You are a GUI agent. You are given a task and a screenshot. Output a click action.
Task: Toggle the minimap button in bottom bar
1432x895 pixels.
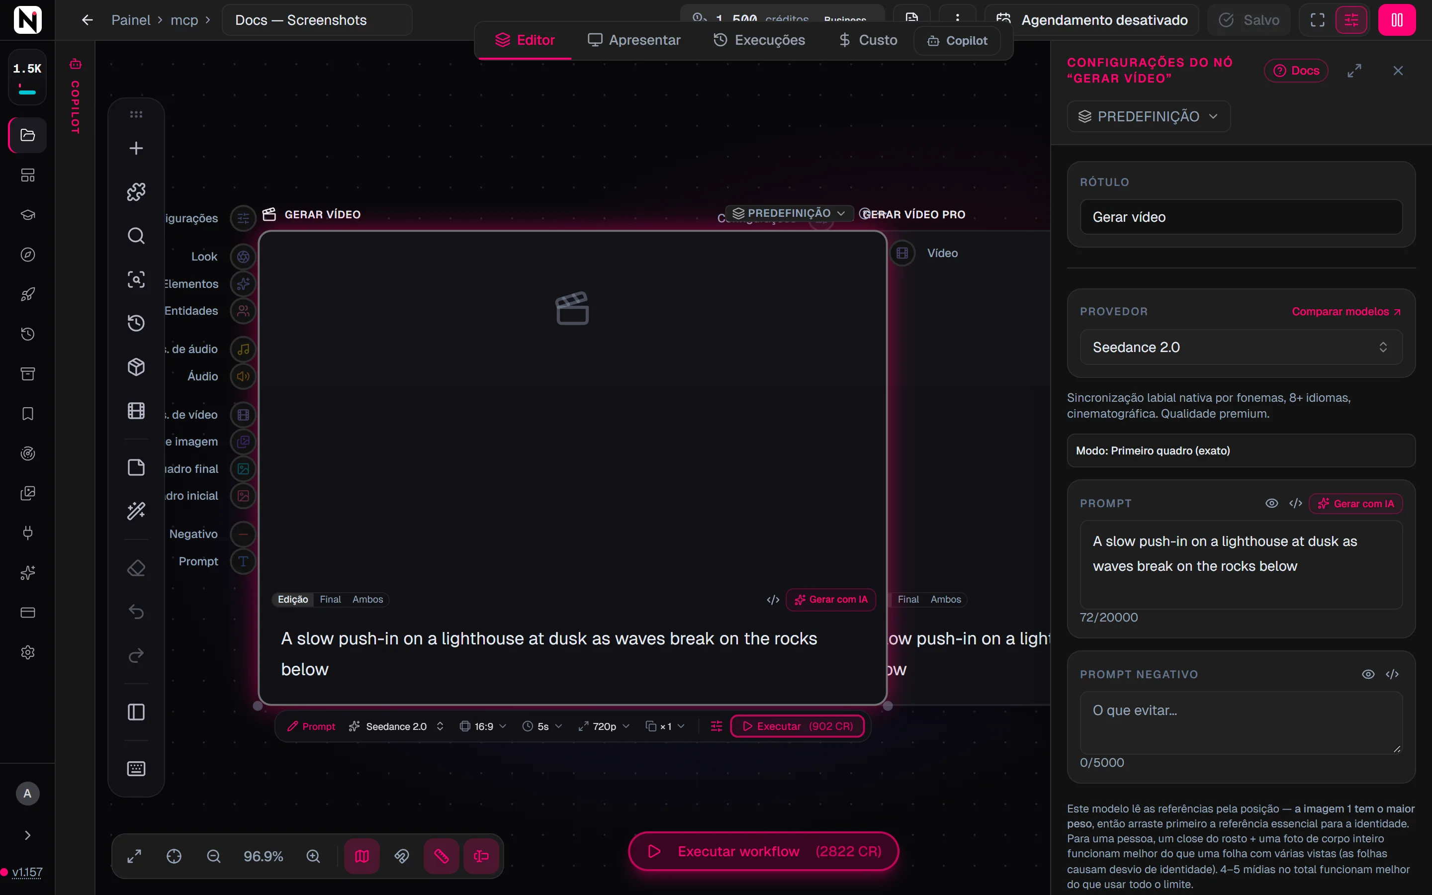point(362,857)
